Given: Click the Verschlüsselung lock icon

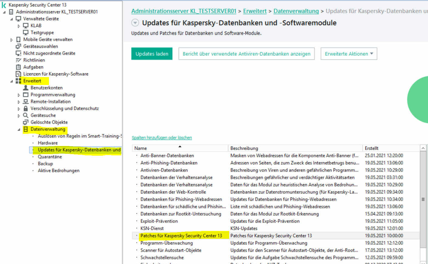Looking at the screenshot, I should click(x=26, y=108).
